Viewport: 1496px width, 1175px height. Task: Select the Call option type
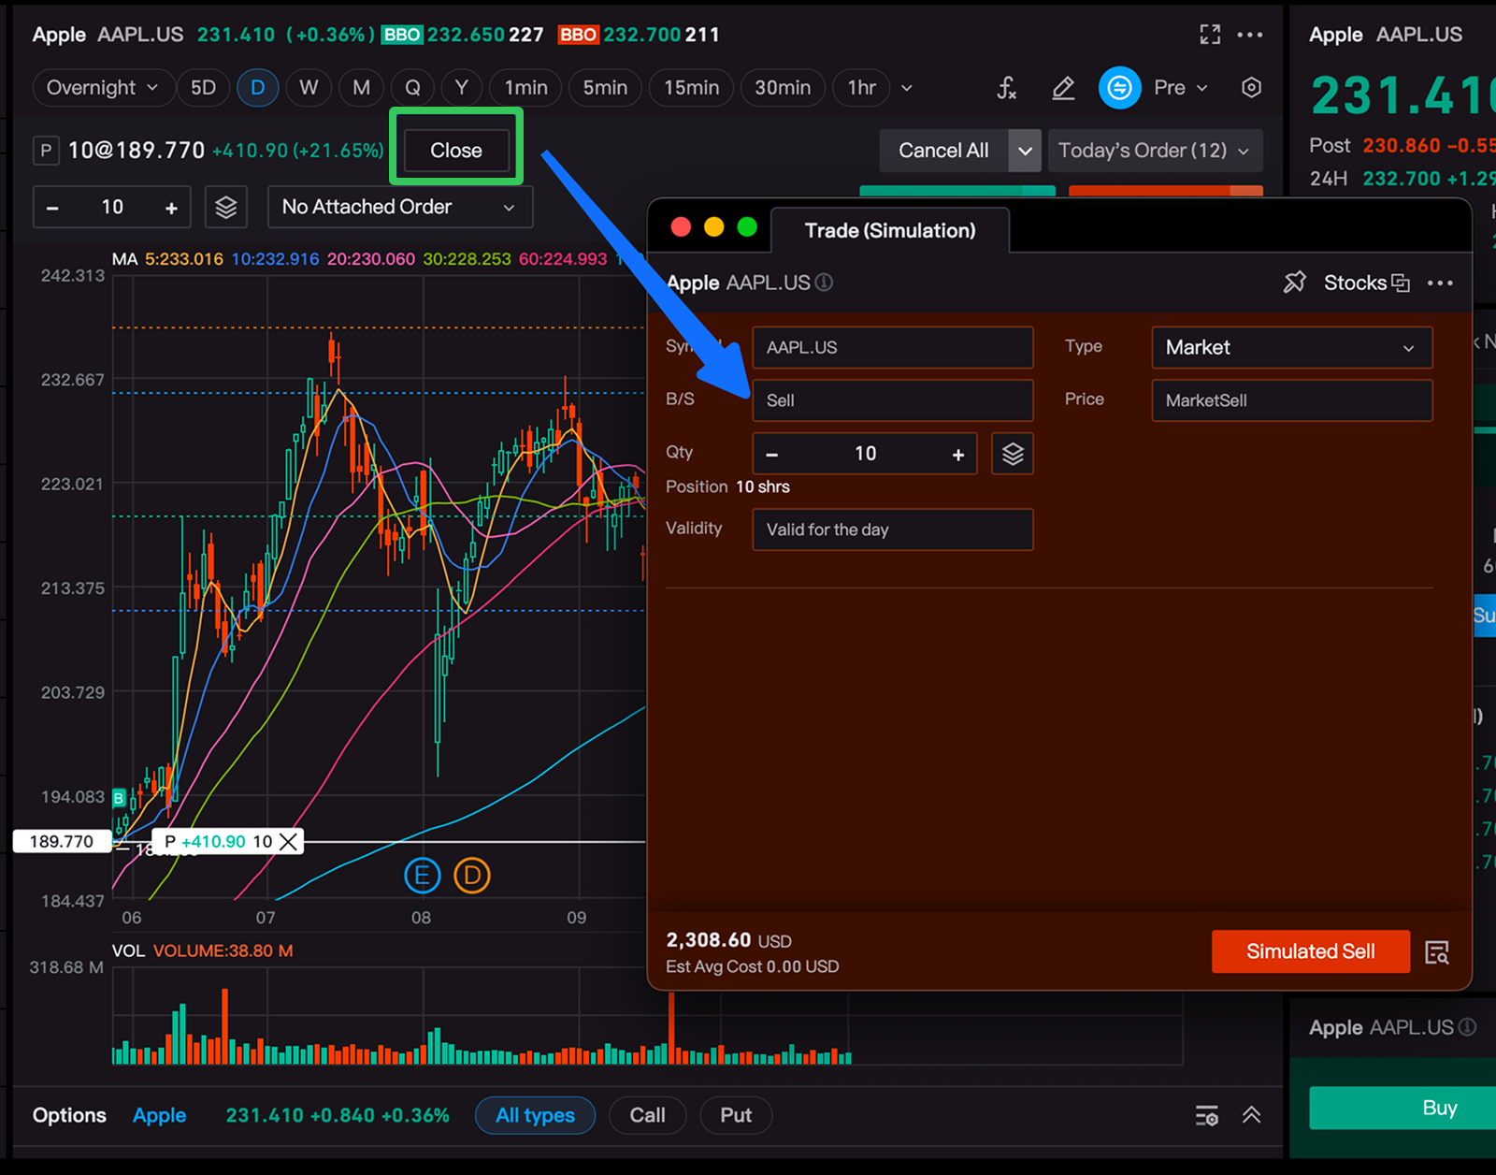[647, 1115]
